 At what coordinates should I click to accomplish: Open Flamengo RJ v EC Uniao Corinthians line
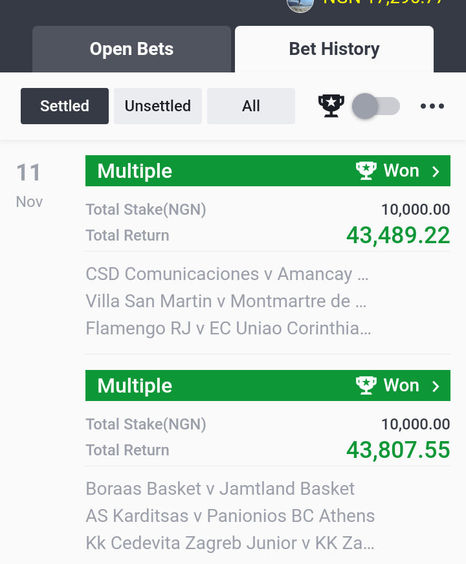coord(228,329)
